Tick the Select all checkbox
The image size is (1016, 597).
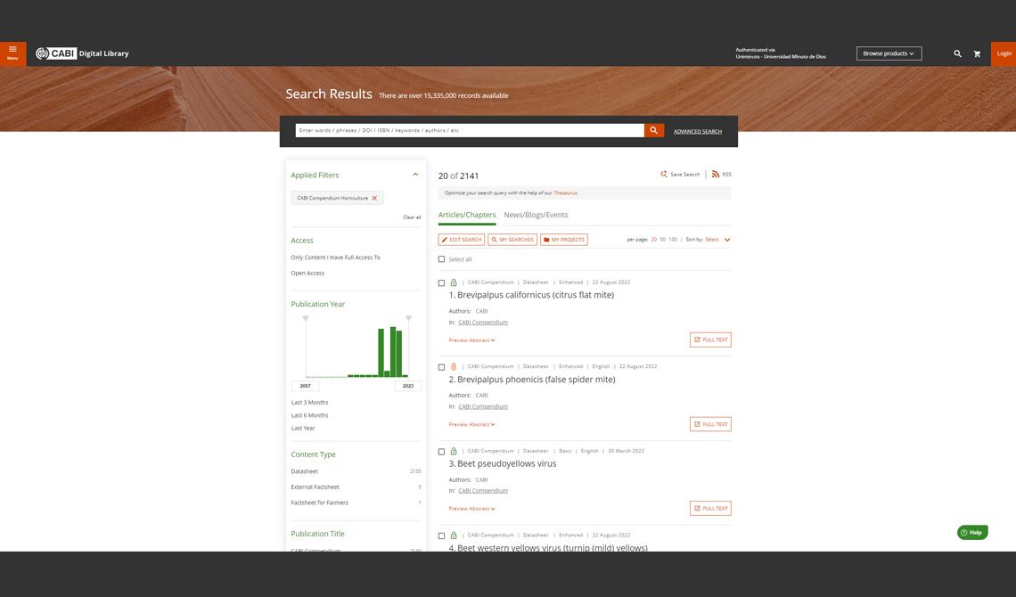click(x=441, y=259)
